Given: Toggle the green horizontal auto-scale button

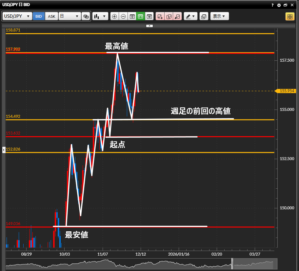Looking at the screenshot, I should 141,16.
